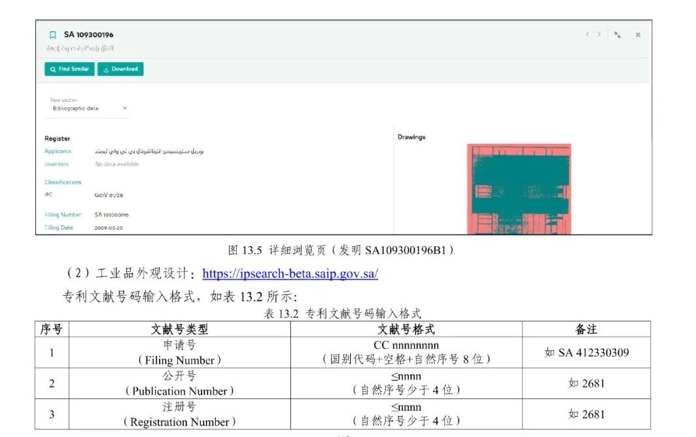Select the Classifications label
Image resolution: width=696 pixels, height=437 pixels.
pyautogui.click(x=63, y=182)
